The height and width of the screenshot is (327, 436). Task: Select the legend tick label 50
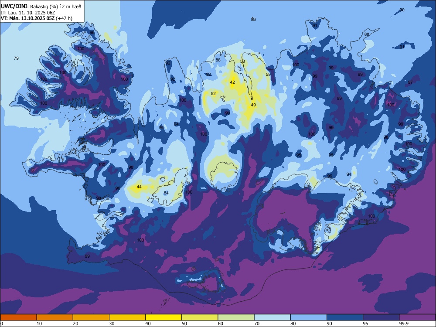click(184, 324)
